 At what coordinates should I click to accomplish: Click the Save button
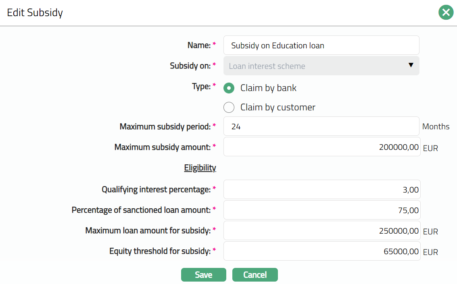(x=203, y=275)
